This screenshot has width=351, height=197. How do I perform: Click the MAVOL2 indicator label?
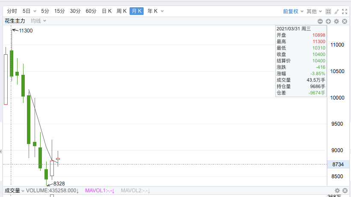pyautogui.click(x=136, y=191)
